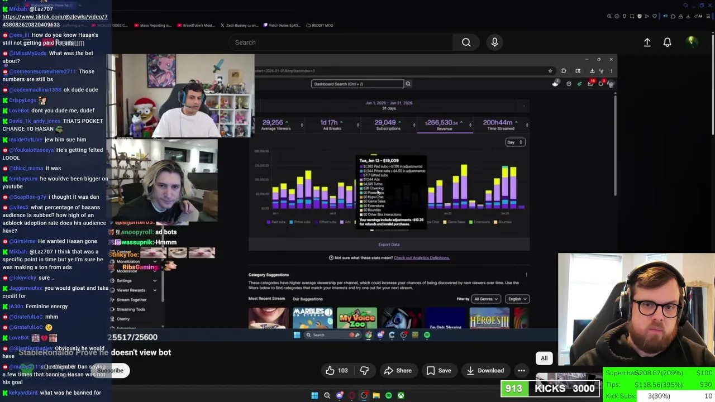The height and width of the screenshot is (402, 715).
Task: Select the Subscriptions stat panel
Action: point(388,125)
